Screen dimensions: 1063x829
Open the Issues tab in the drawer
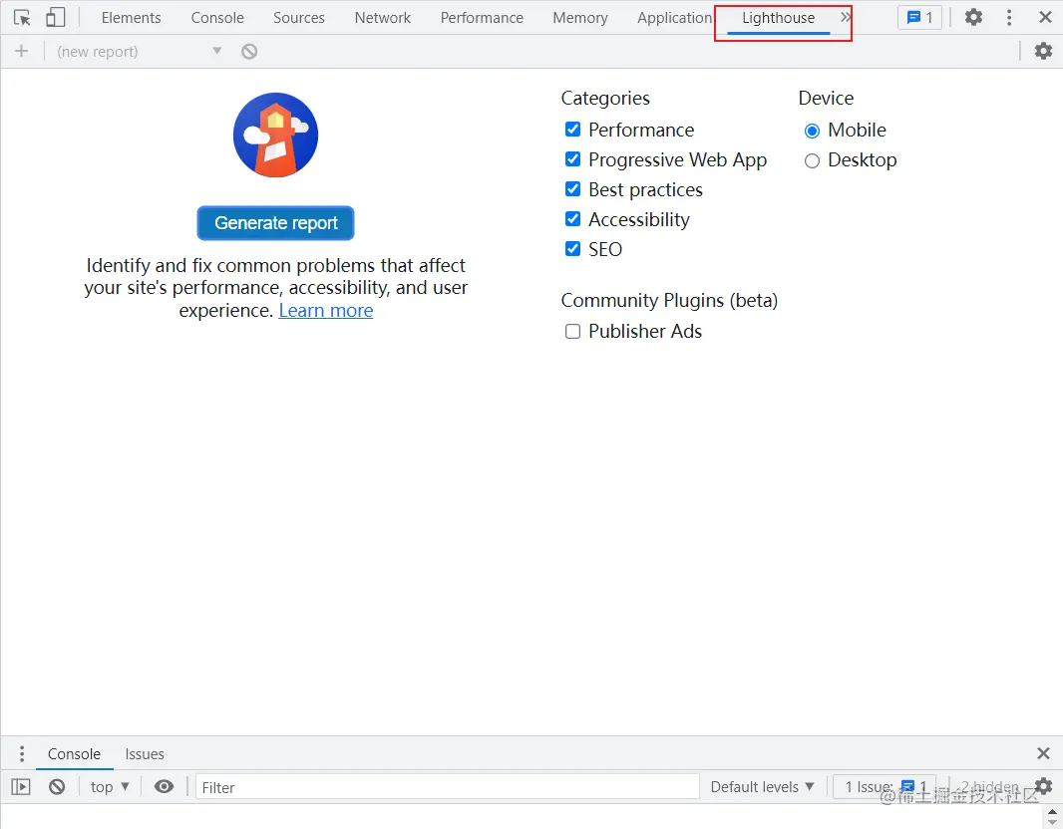pyautogui.click(x=145, y=754)
